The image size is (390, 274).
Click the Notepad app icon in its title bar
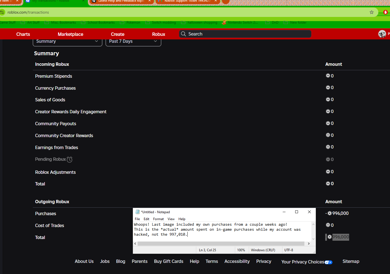(x=137, y=212)
